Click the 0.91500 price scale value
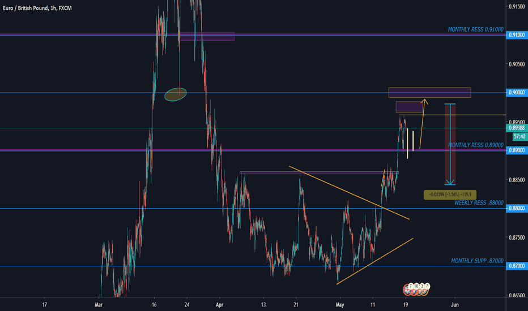The height and width of the screenshot is (311, 528). pos(517,6)
